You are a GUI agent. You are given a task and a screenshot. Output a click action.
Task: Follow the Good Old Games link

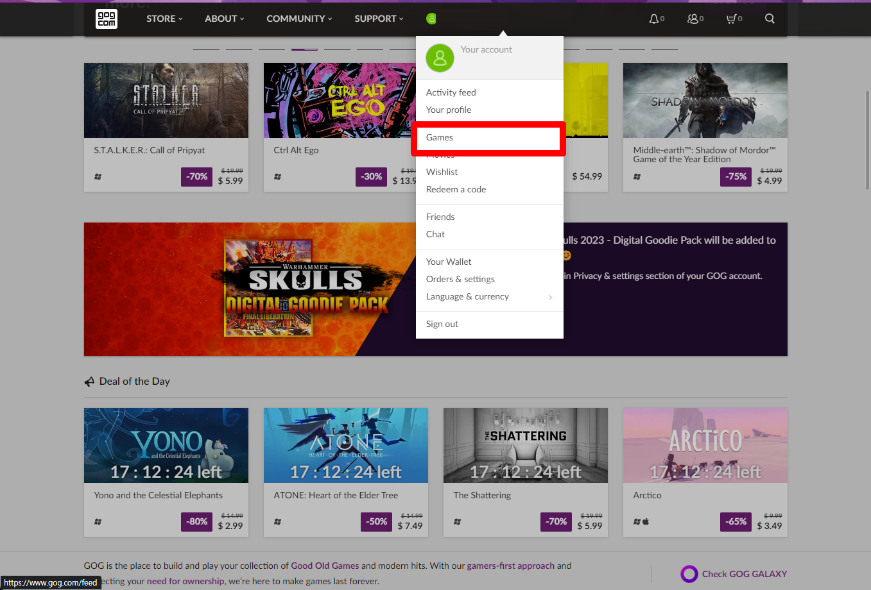325,566
